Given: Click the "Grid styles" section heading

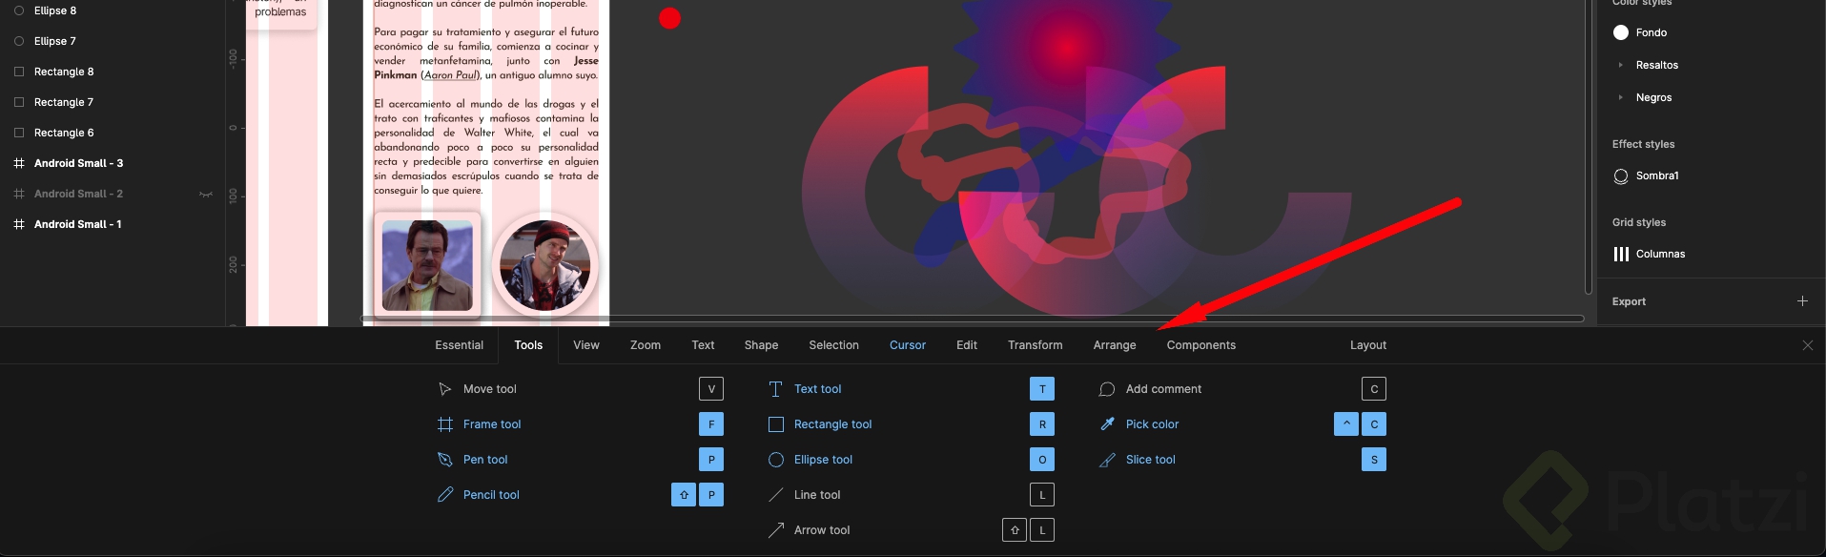Looking at the screenshot, I should pyautogui.click(x=1639, y=222).
